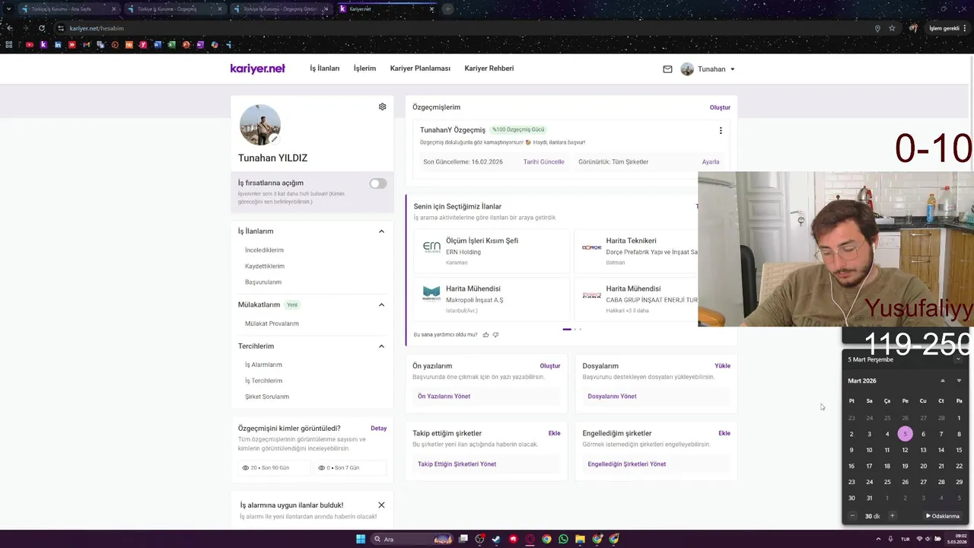The height and width of the screenshot is (548, 974).
Task: Open the Kariyer Rehberi menu
Action: pyautogui.click(x=489, y=68)
